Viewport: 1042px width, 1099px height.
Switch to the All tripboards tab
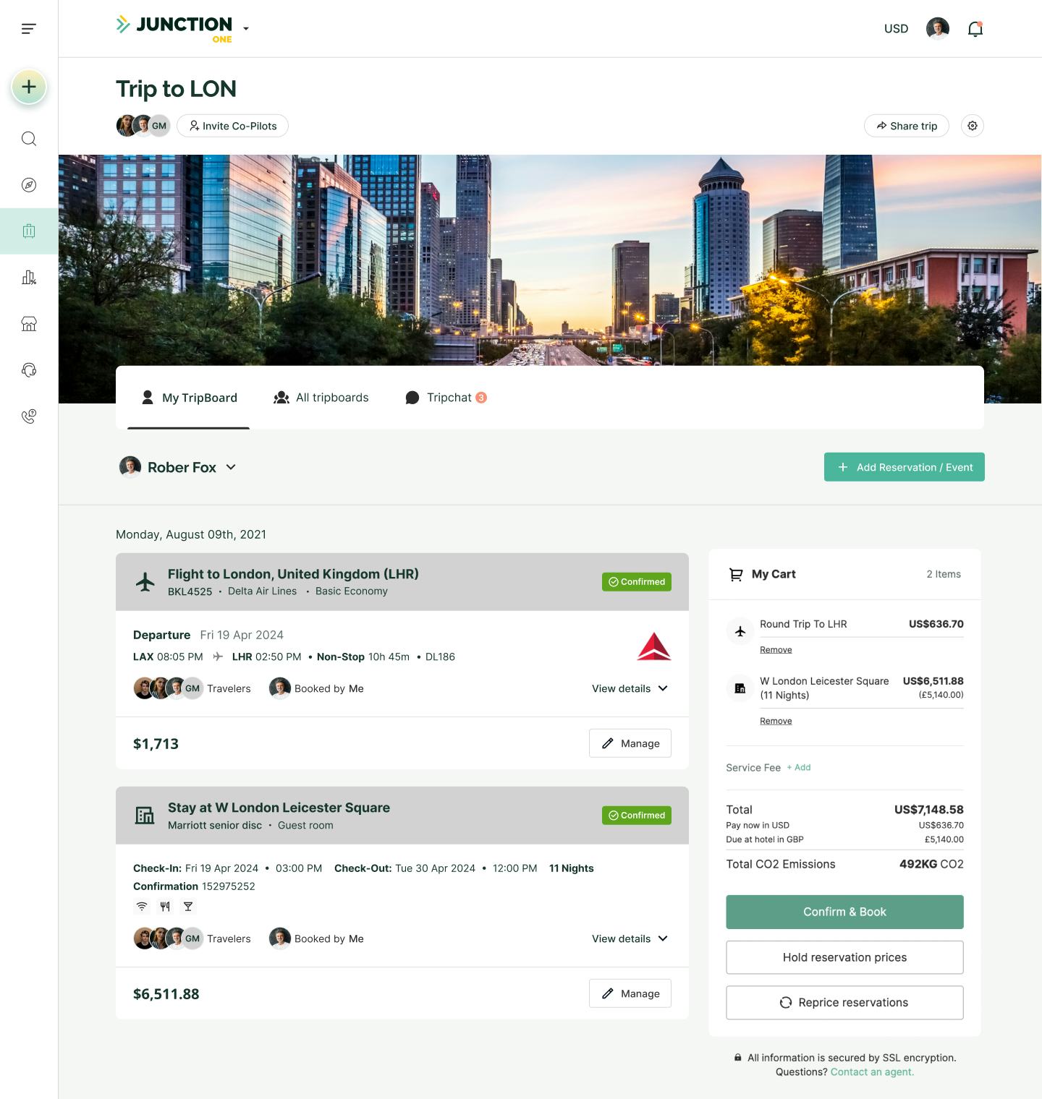(x=321, y=397)
